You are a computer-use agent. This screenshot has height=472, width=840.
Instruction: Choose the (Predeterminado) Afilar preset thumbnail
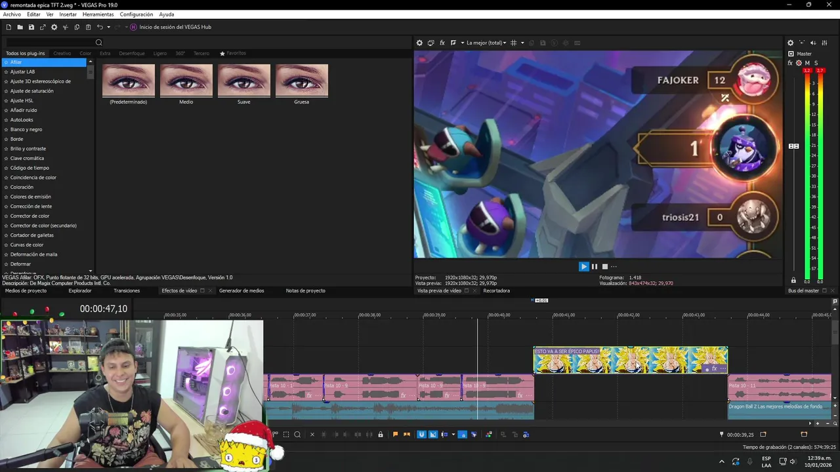pyautogui.click(x=129, y=80)
